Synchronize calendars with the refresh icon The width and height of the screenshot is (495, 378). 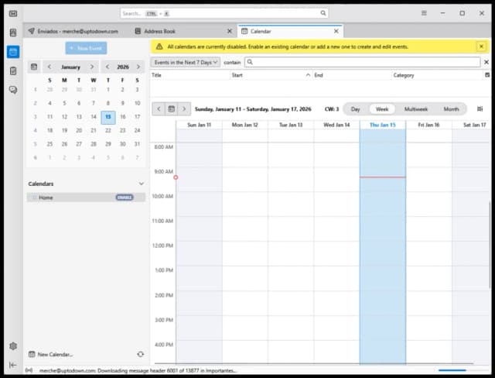pyautogui.click(x=141, y=354)
